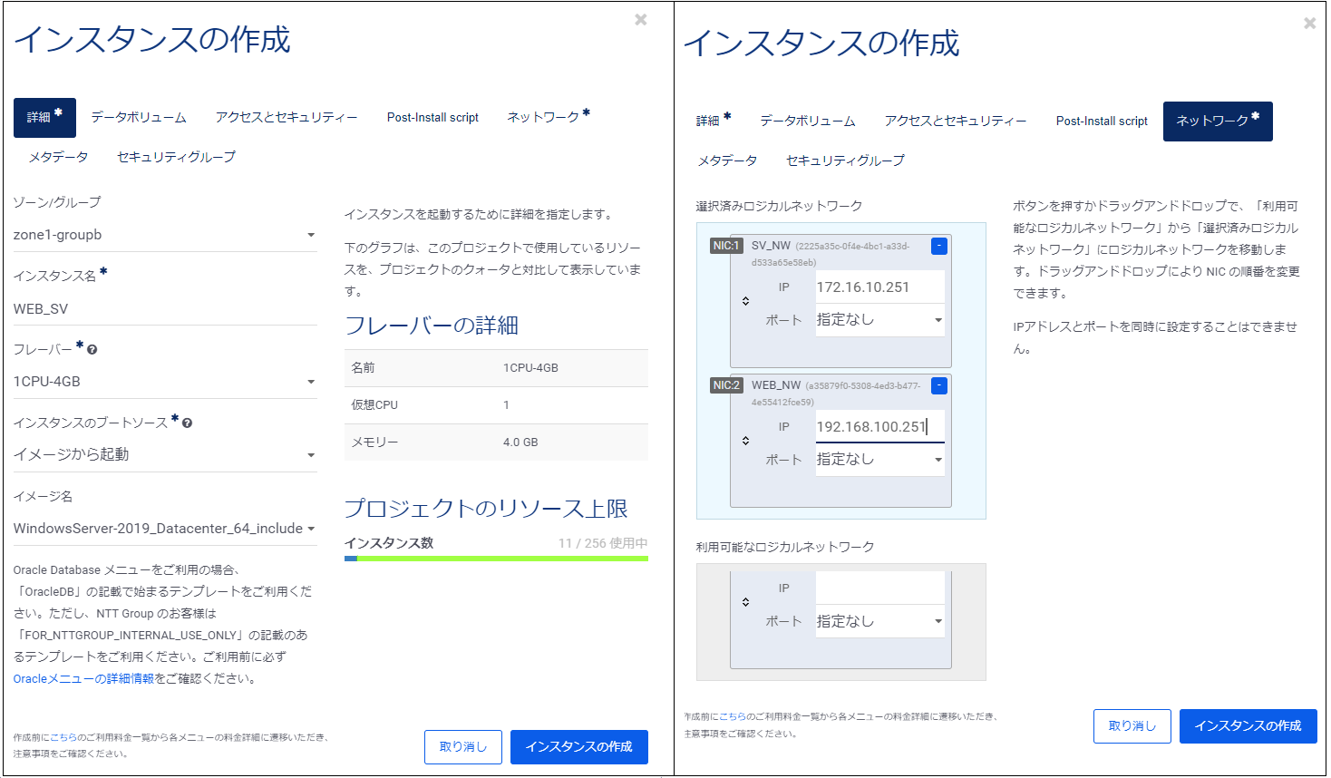This screenshot has width=1331, height=778.
Task: Click empty IP field in available networks
Action: [x=880, y=588]
